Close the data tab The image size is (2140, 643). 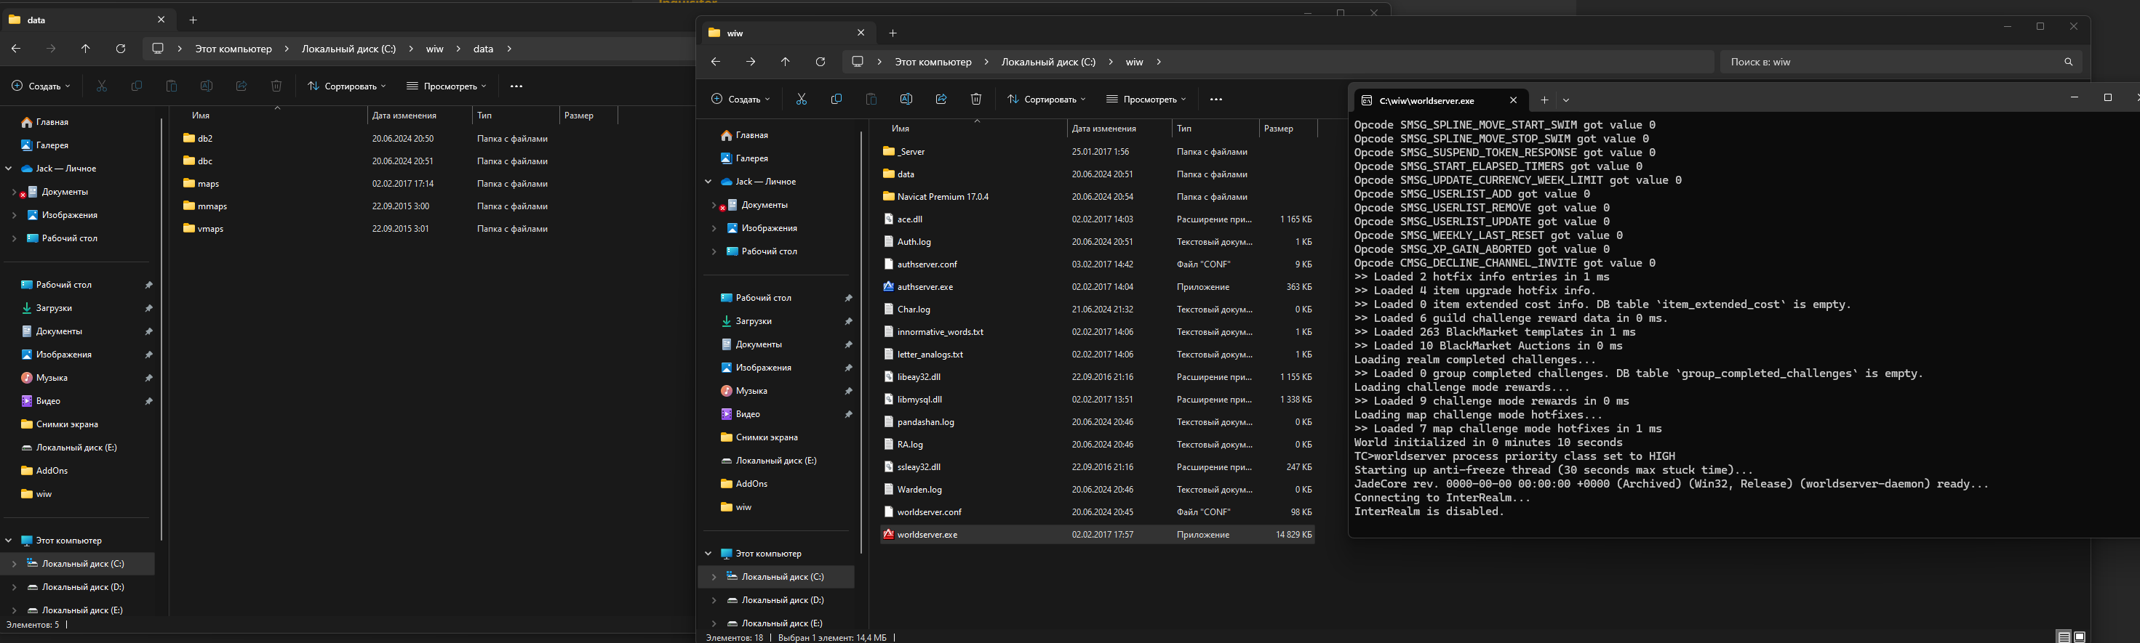click(161, 20)
